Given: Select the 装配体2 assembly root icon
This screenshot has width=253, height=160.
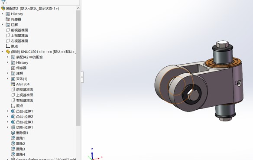Looking at the screenshot, I should pyautogui.click(x=3, y=8).
